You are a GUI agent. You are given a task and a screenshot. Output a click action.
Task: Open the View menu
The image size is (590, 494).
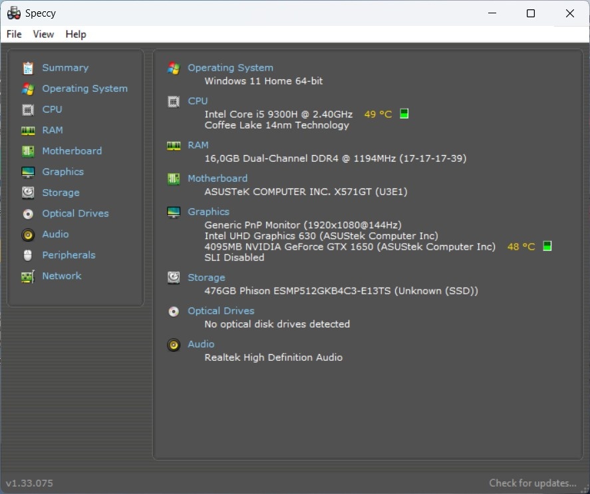pos(43,34)
